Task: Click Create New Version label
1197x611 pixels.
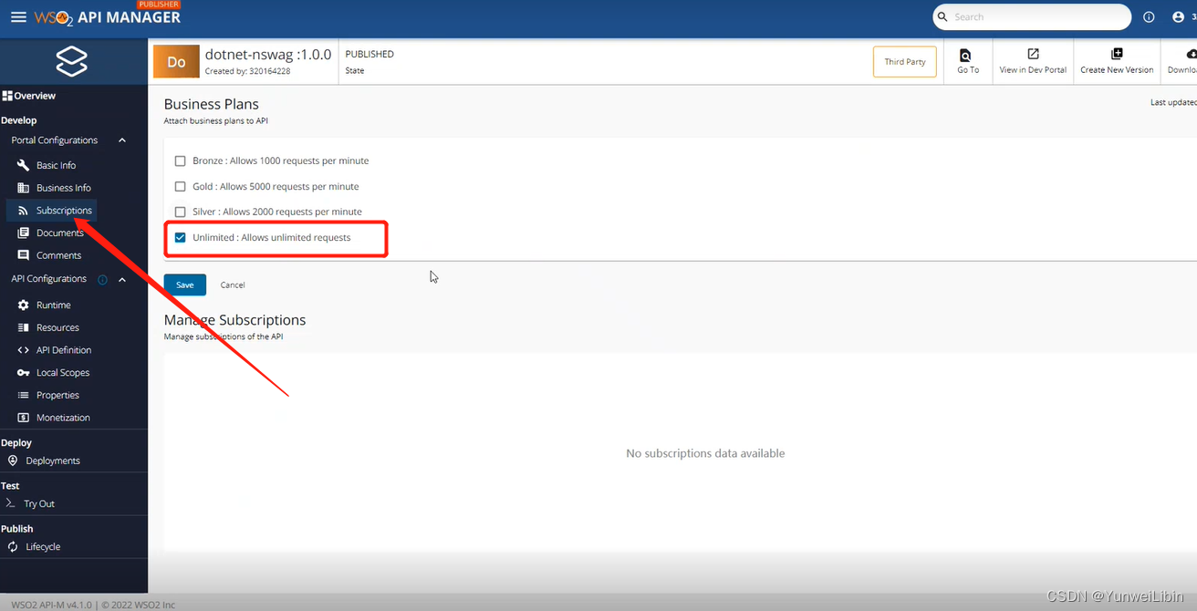Action: pyautogui.click(x=1117, y=70)
